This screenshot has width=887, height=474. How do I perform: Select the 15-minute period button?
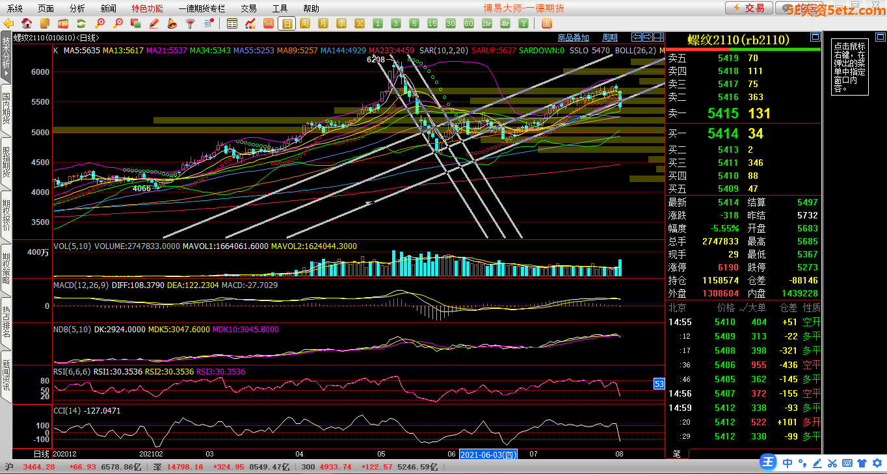[x=432, y=23]
